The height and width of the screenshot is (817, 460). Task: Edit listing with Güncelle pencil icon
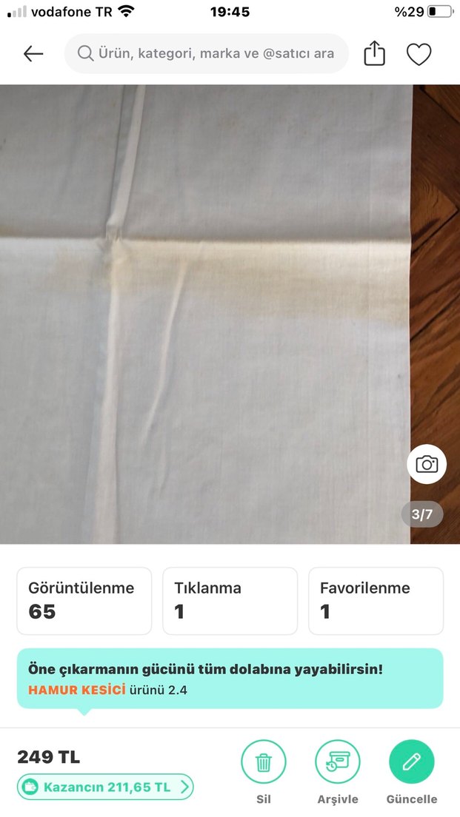click(x=412, y=762)
